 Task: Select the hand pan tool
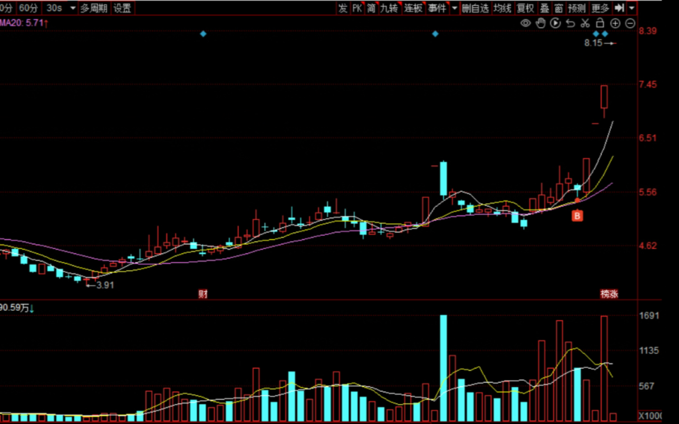(541, 23)
